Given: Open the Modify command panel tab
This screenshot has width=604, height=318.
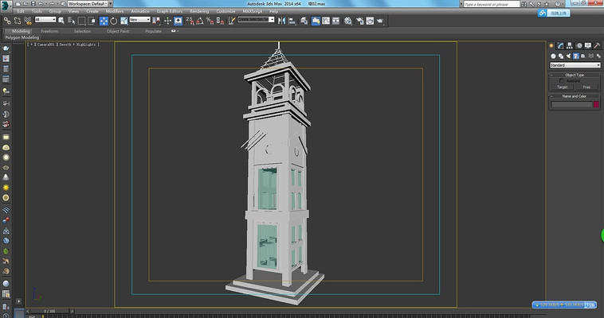Looking at the screenshot, I should [562, 45].
